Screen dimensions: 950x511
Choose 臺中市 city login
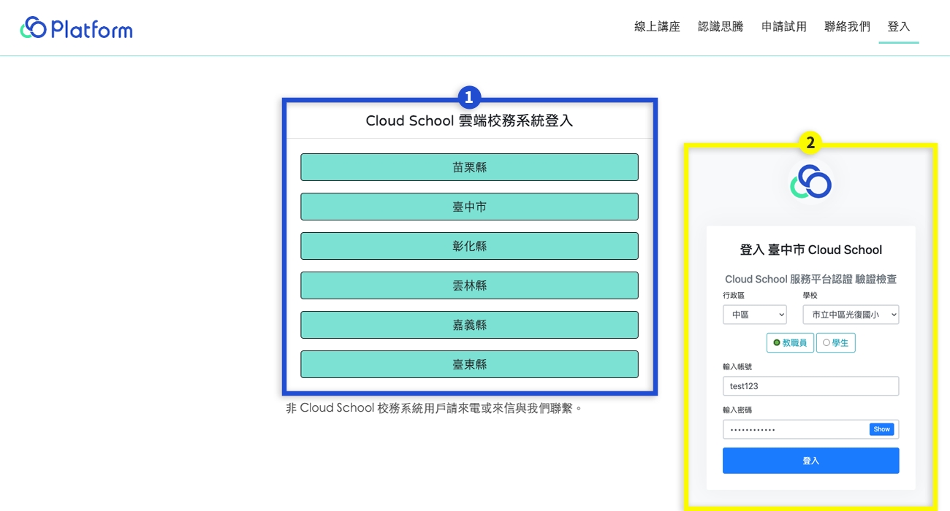[x=469, y=207]
